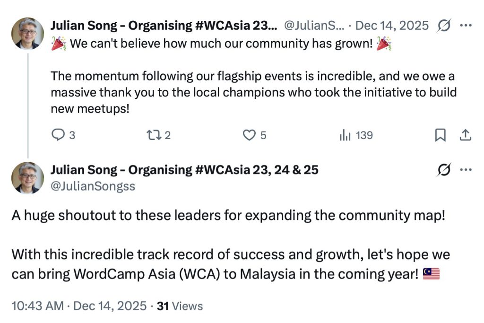
Task: Open more options menu on second tweet
Action: point(466,169)
